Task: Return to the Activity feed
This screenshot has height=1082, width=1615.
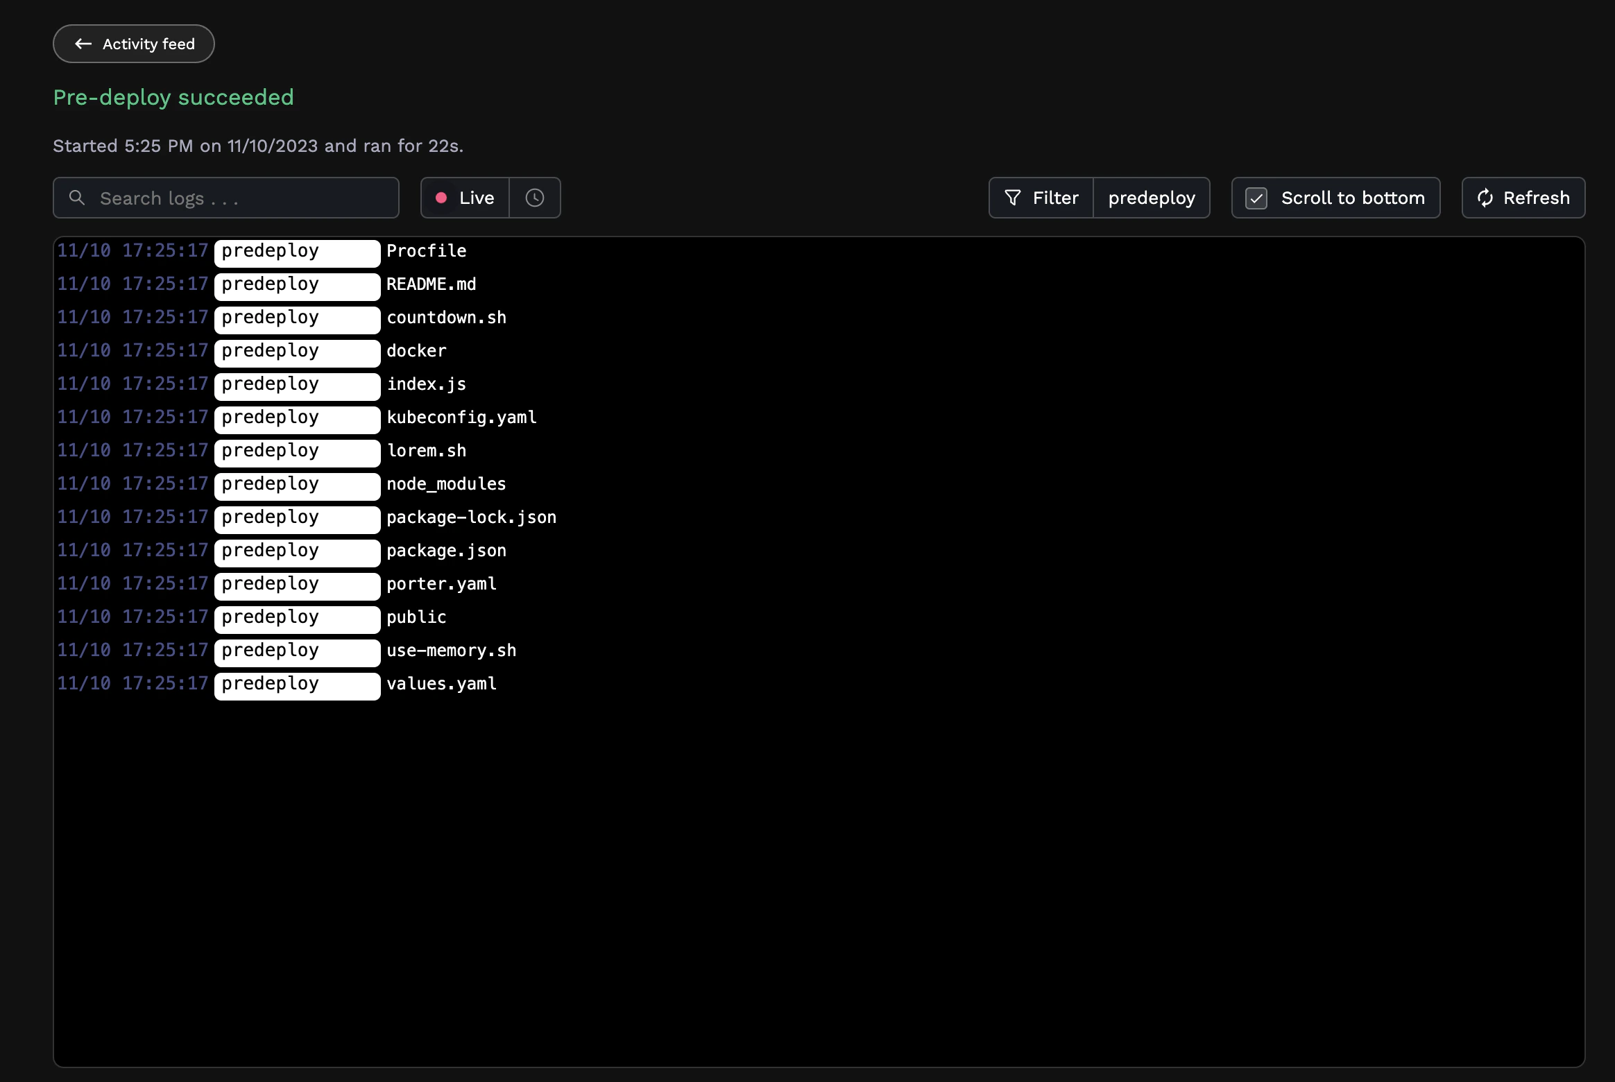Action: tap(133, 44)
